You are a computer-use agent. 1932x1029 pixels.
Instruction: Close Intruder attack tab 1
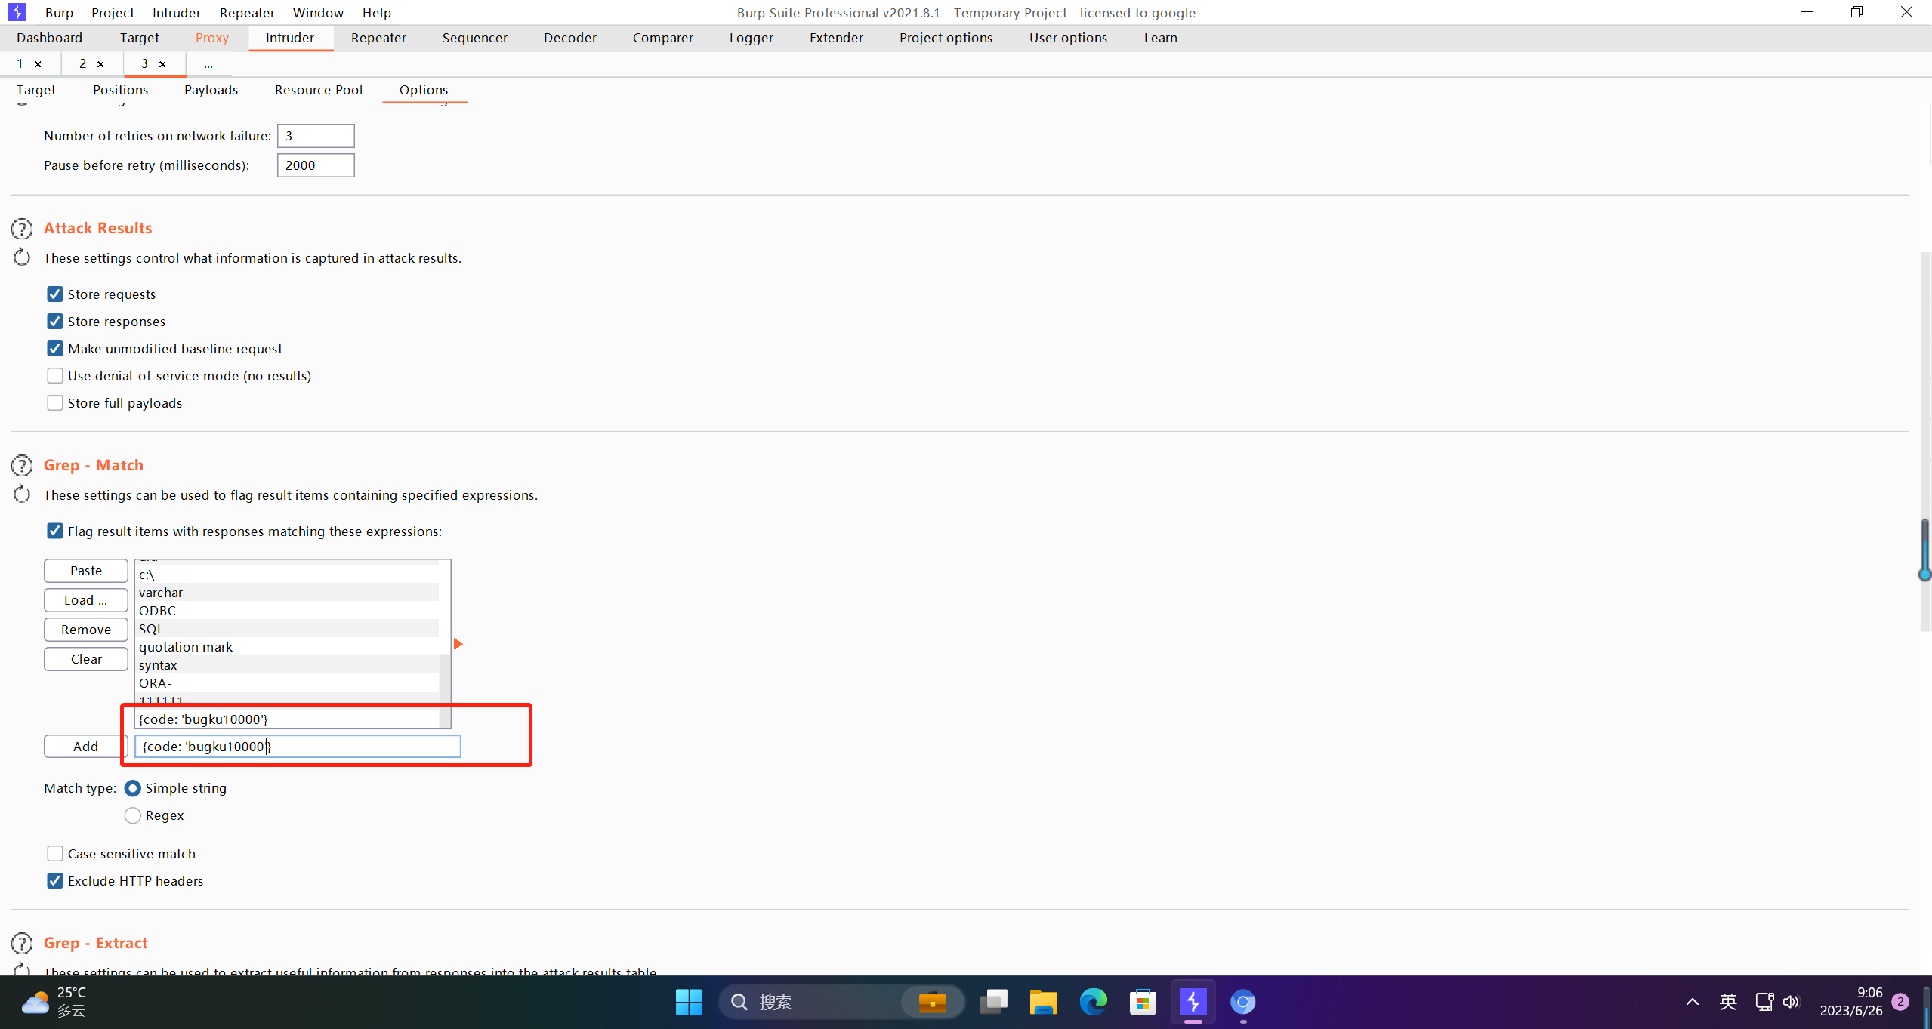[x=38, y=64]
